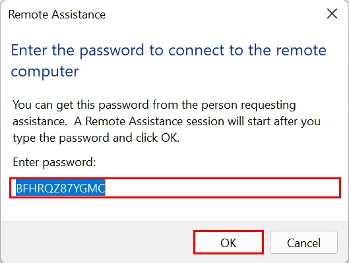The height and width of the screenshot is (263, 349).
Task: Click the OK button to connect
Action: pos(228,243)
